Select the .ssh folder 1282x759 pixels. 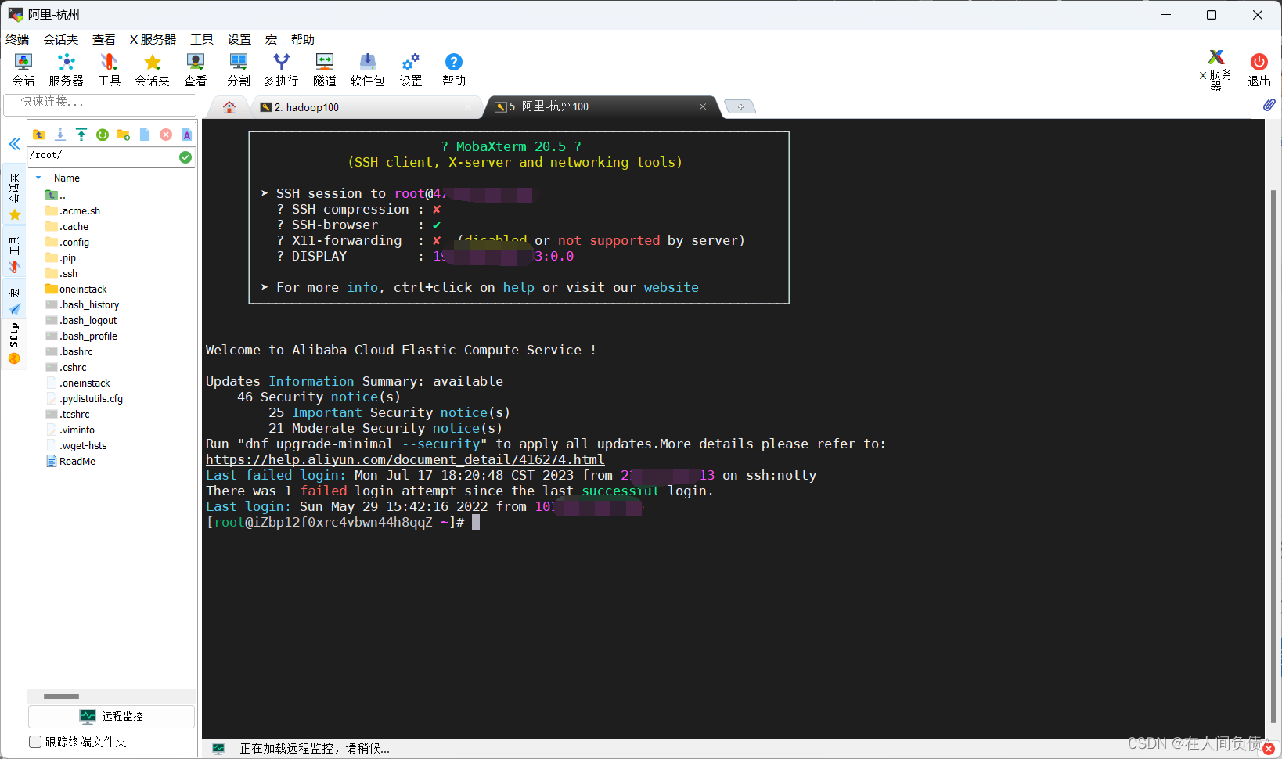coord(62,273)
